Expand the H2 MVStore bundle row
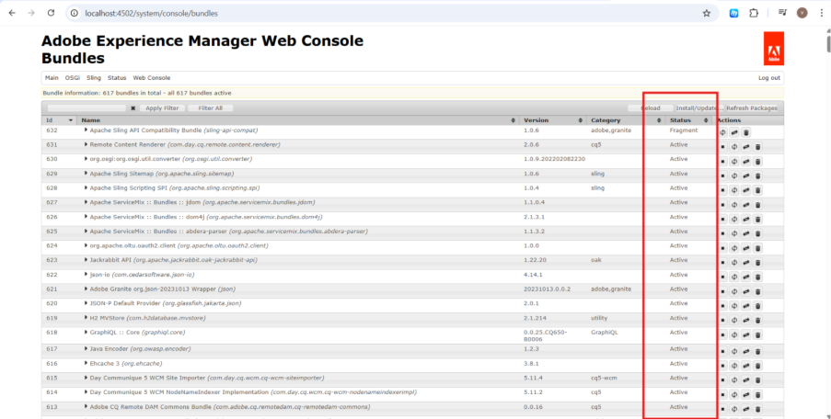This screenshot has width=831, height=419. coord(86,318)
